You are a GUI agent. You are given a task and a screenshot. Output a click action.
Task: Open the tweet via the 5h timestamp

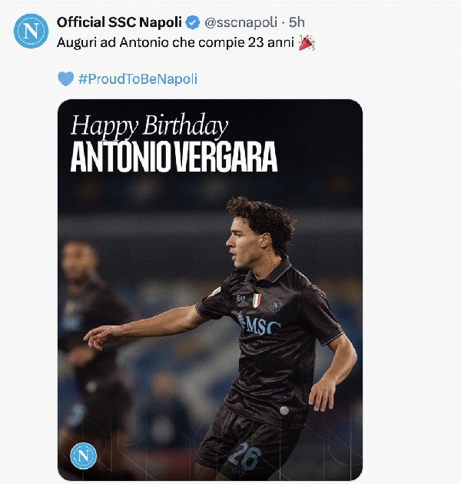pyautogui.click(x=297, y=23)
